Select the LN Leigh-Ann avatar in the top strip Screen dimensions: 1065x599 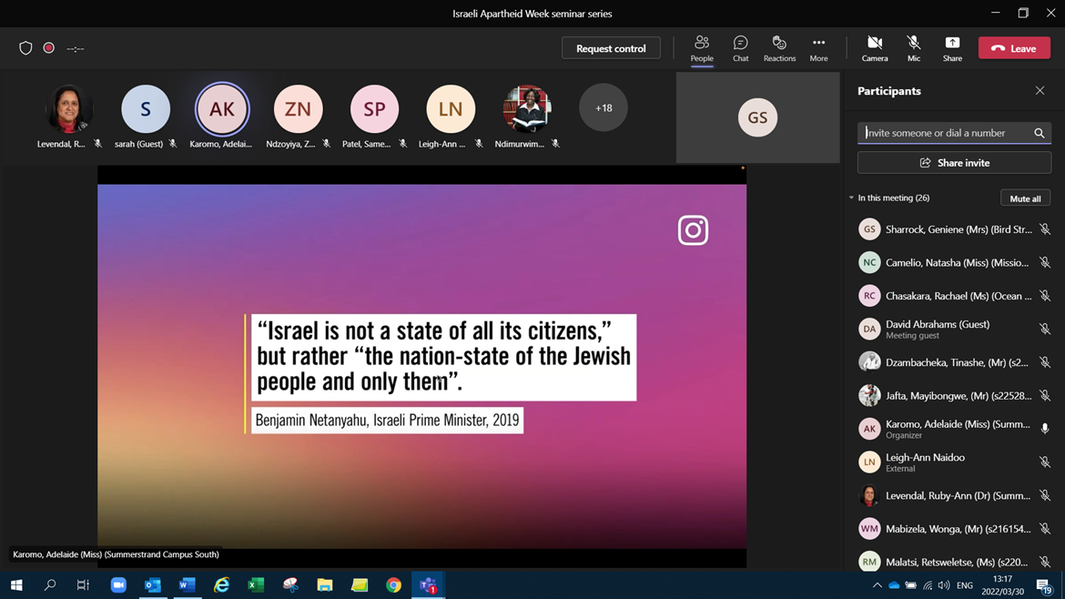[451, 108]
